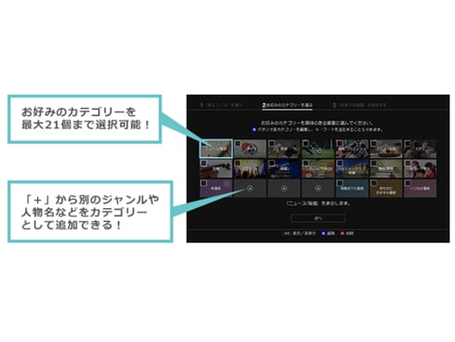
Task: Tick the checkbox on the violin tile
Action: [x=203, y=163]
